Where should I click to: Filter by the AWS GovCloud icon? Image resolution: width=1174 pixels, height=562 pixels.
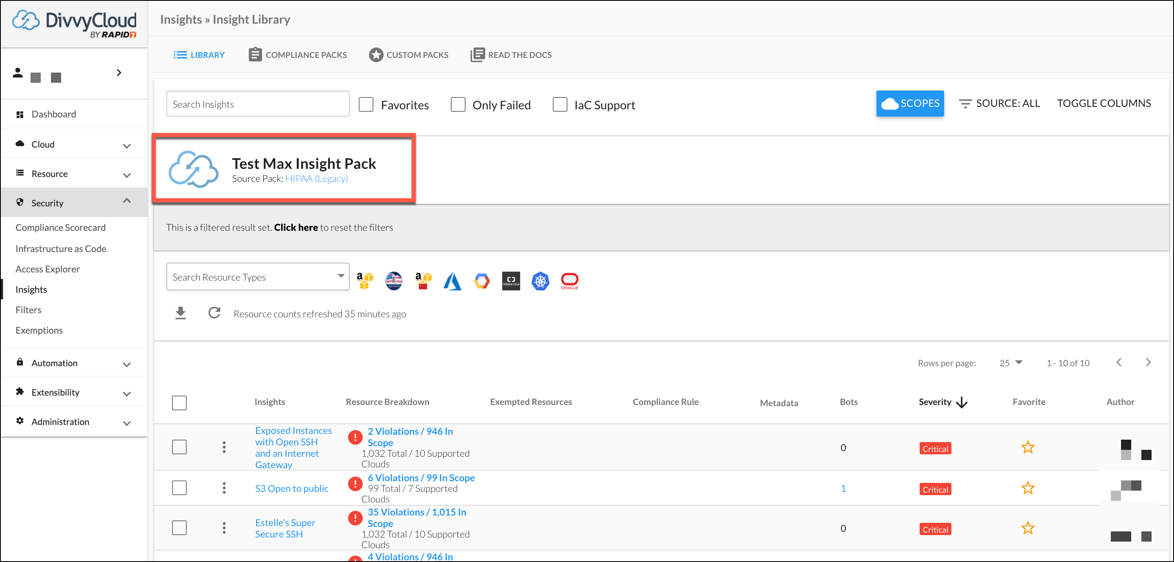[x=394, y=281]
